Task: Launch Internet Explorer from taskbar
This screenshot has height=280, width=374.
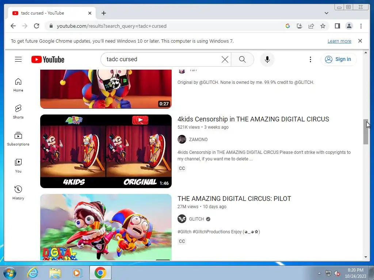Action: (x=32, y=273)
